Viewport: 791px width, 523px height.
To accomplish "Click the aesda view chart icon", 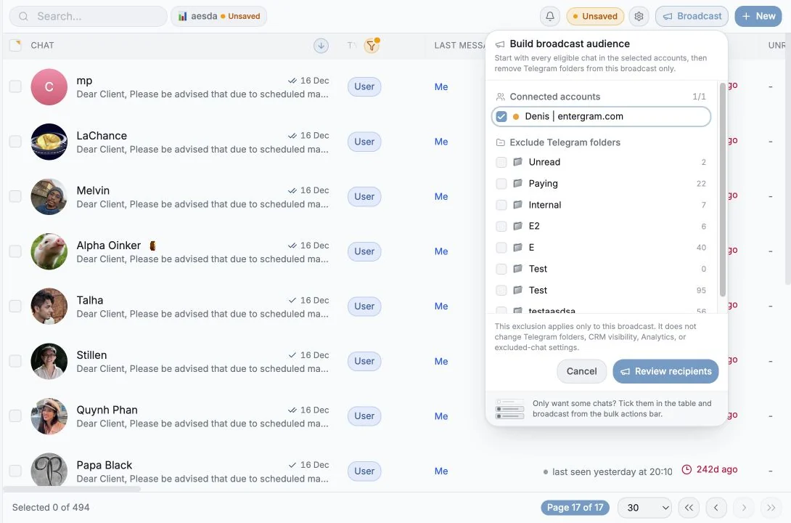I will point(183,16).
